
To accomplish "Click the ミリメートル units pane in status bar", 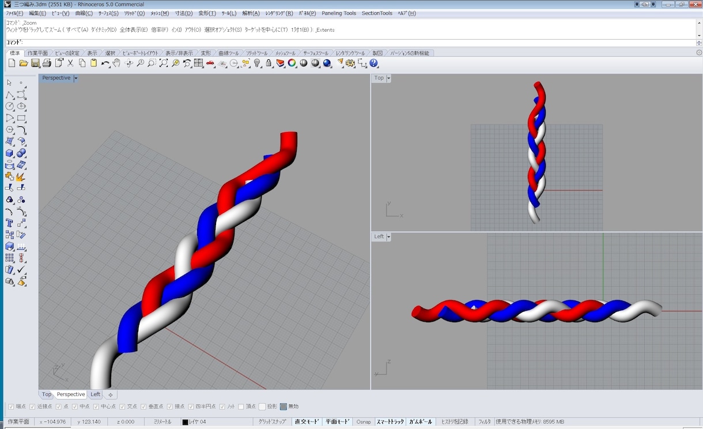I will point(162,422).
